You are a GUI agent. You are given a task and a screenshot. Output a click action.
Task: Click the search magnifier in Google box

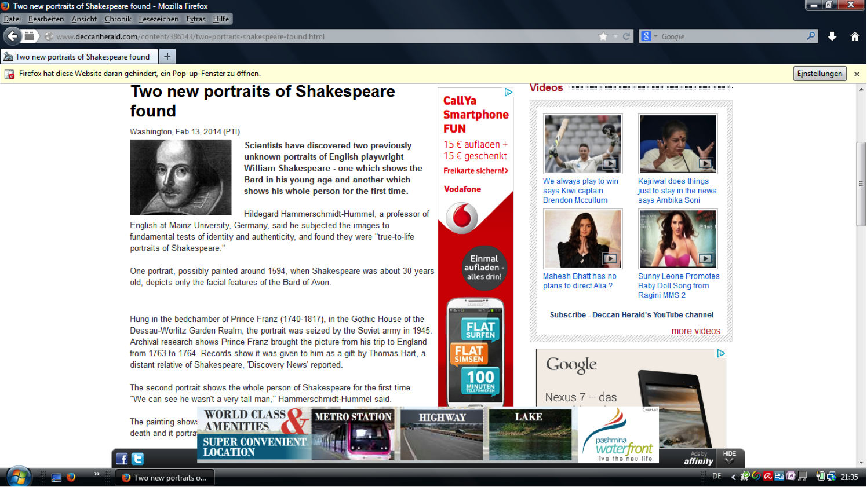coord(811,36)
